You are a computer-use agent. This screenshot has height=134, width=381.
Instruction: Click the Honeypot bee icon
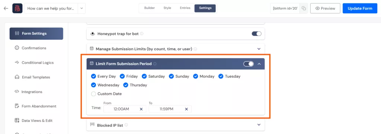click(93, 34)
